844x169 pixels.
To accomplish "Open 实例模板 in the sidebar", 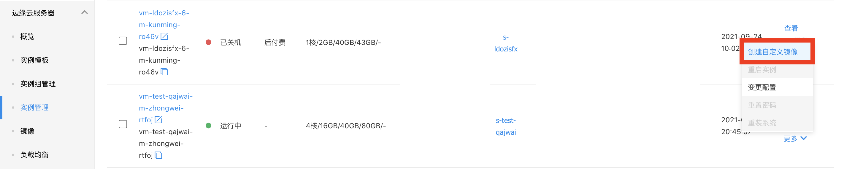I will pos(34,60).
